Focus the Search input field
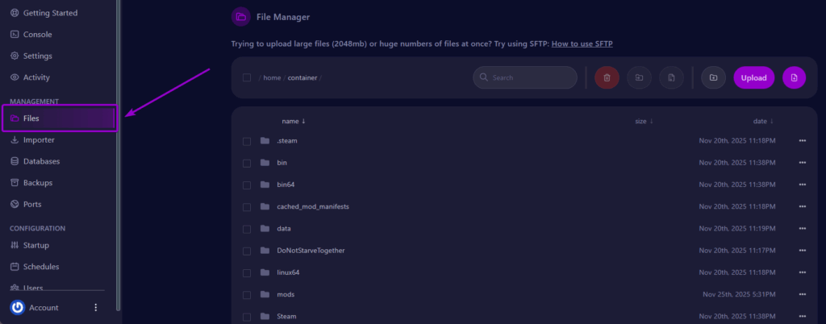826x324 pixels. point(525,77)
